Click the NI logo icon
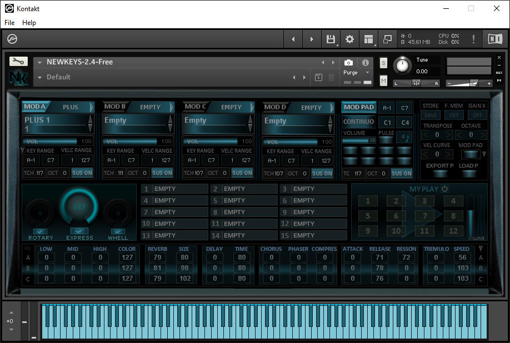The width and height of the screenshot is (510, 343). [496, 39]
